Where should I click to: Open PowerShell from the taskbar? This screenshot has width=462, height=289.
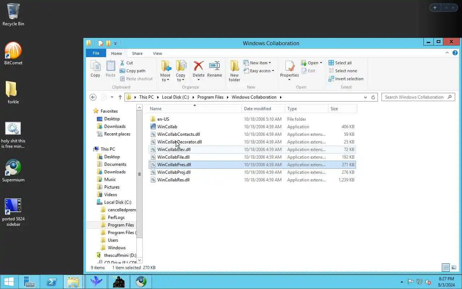[51, 281]
